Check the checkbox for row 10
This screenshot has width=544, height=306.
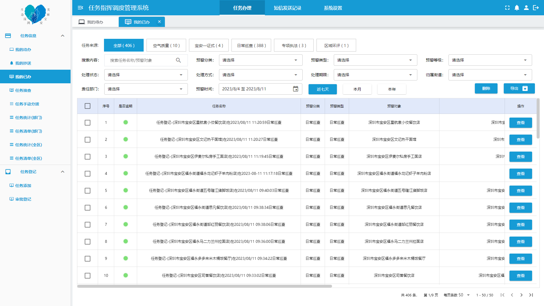(88, 276)
